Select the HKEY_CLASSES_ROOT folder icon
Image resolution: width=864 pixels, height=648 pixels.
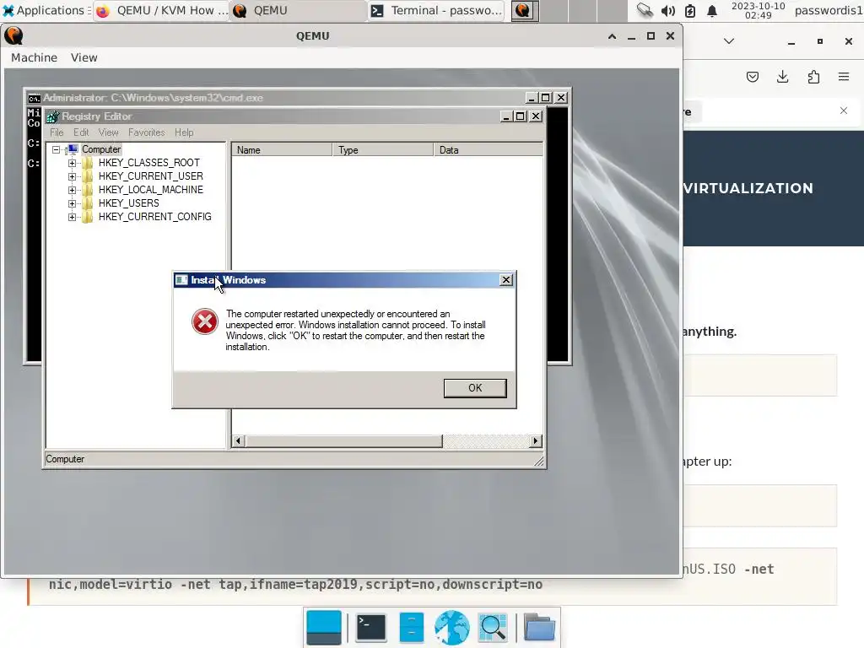tap(88, 163)
